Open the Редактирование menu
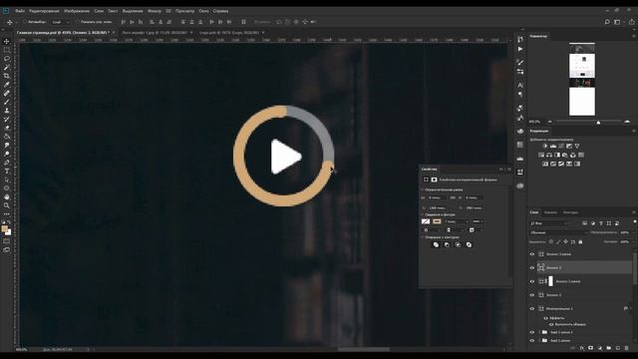This screenshot has height=359, width=638. (x=44, y=11)
